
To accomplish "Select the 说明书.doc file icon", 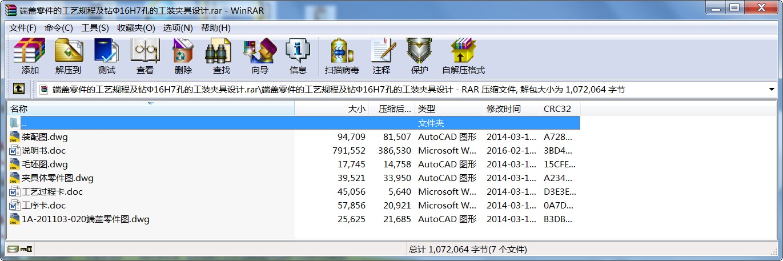I will (x=15, y=150).
